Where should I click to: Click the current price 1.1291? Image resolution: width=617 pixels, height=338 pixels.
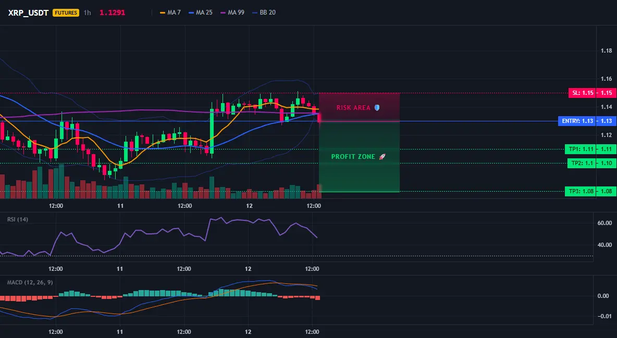(112, 12)
